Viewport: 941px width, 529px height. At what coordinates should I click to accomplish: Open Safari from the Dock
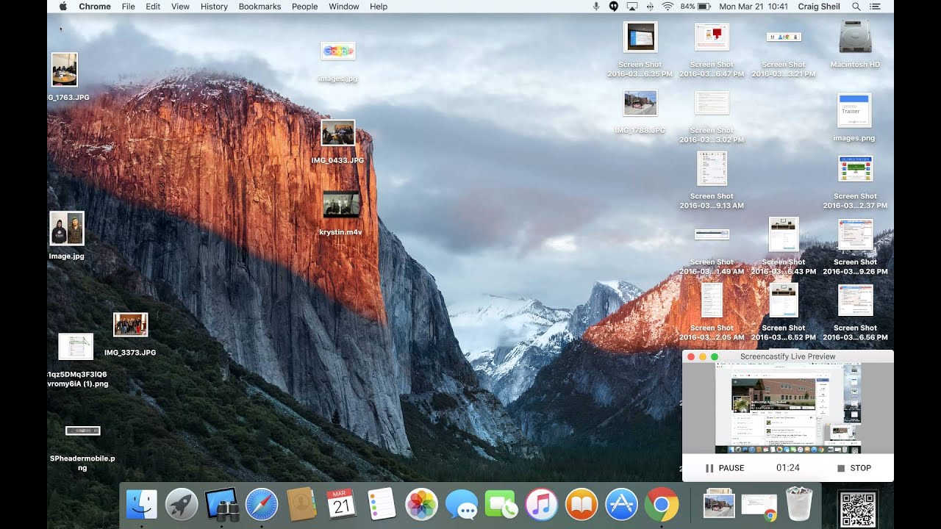pos(261,505)
